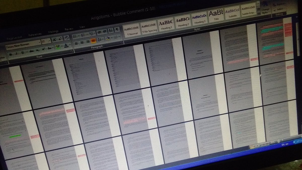The image size is (302, 170).
Task: Click the taskbar clock
Action: pyautogui.click(x=299, y=141)
